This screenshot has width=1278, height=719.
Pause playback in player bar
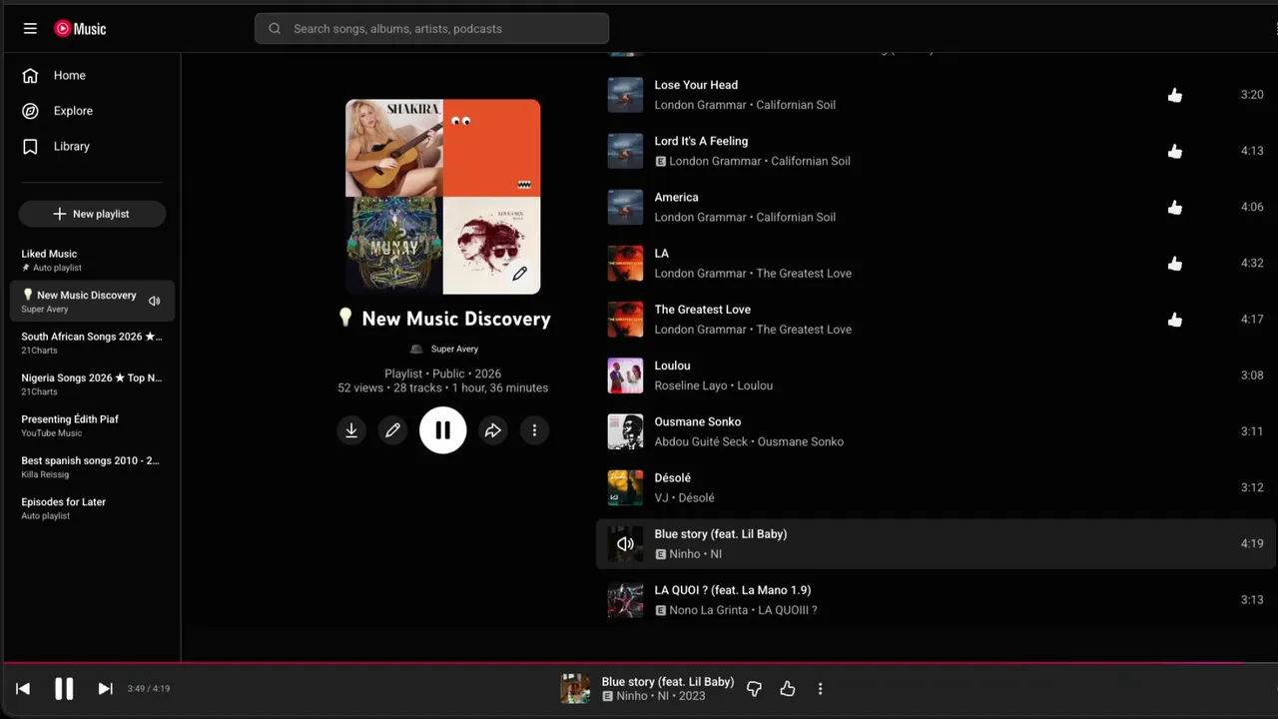tap(64, 689)
